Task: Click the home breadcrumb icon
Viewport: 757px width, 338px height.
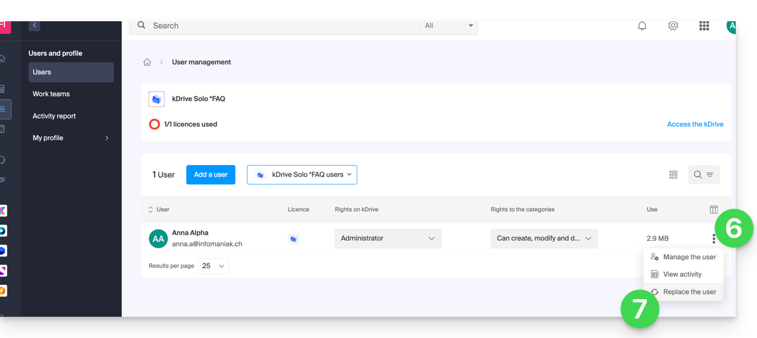Action: 147,63
